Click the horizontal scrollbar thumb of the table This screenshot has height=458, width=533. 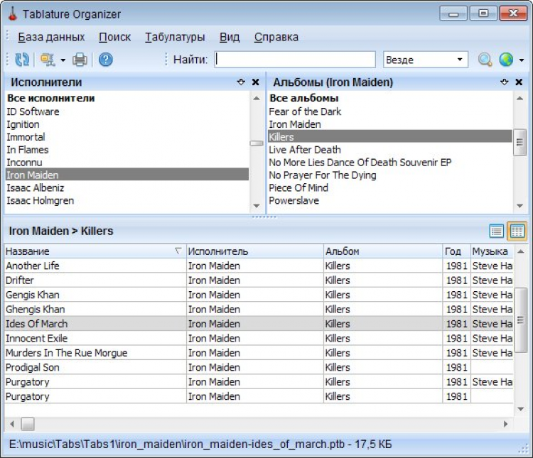coord(27,424)
